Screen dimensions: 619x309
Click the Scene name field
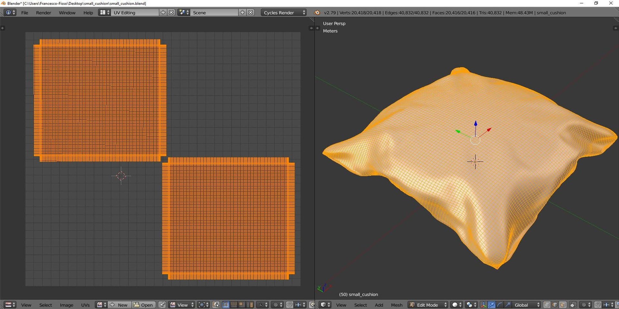click(x=214, y=13)
